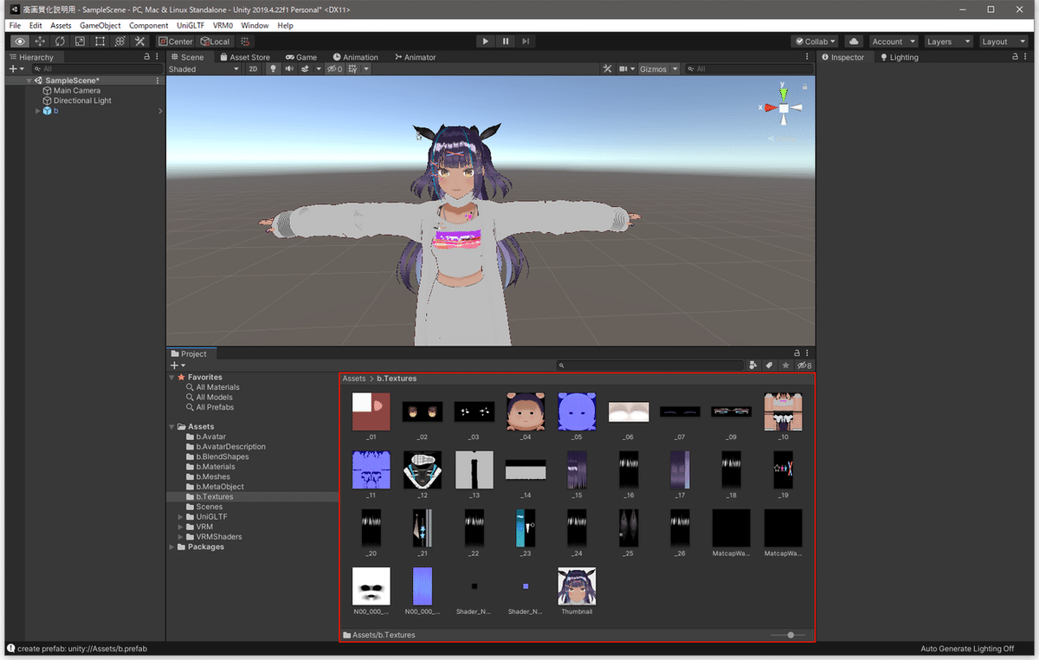Click the Project search field
1039x660 pixels.
point(649,366)
